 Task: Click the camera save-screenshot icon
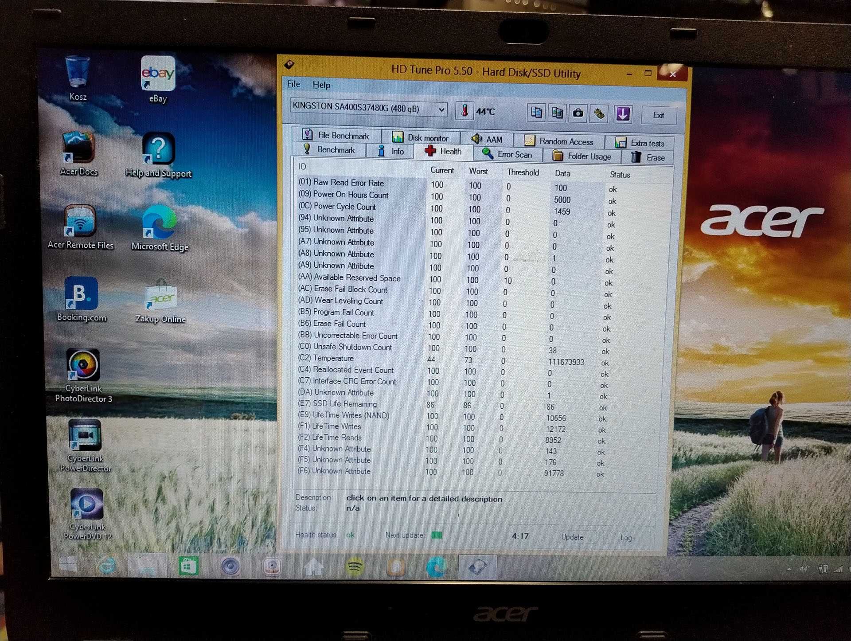(578, 114)
